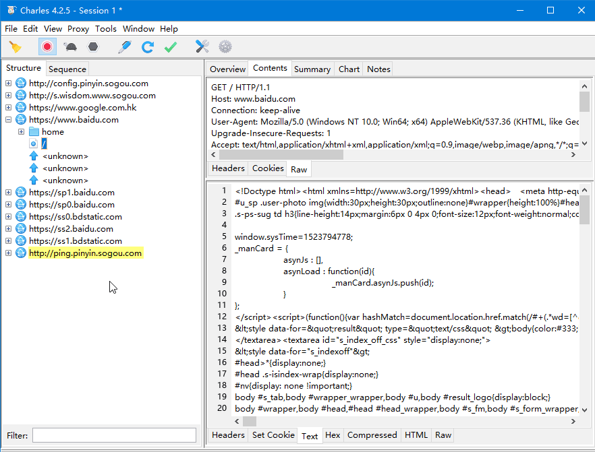The image size is (595, 452).
Task: Select s.wisdom.www.sogou.com in the tree
Action: click(x=92, y=96)
